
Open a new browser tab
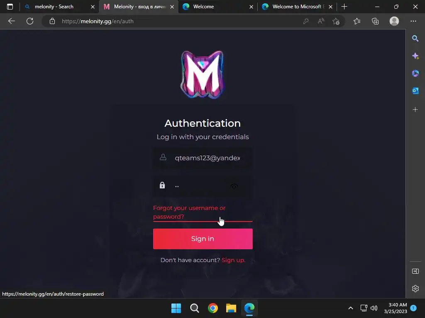344,7
